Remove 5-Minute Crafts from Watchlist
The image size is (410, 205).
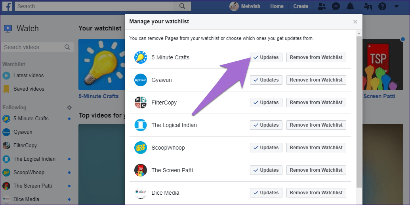click(316, 57)
